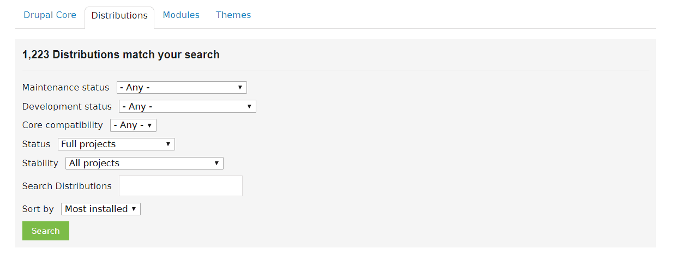Go to the Themes tab
Image resolution: width=674 pixels, height=254 pixels.
click(233, 15)
